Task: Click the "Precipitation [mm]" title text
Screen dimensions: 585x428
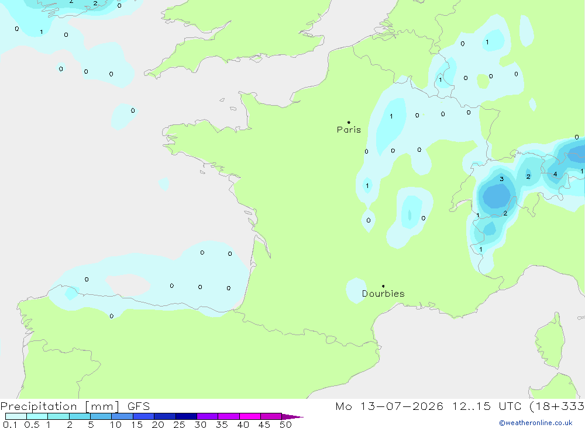Action: [x=60, y=406]
